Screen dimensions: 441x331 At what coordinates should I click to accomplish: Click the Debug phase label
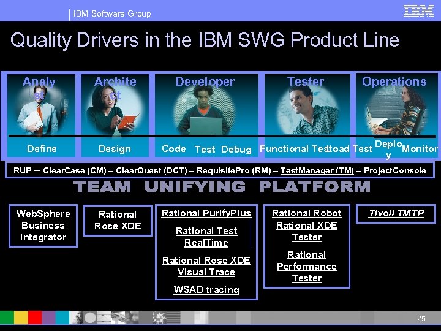click(236, 149)
